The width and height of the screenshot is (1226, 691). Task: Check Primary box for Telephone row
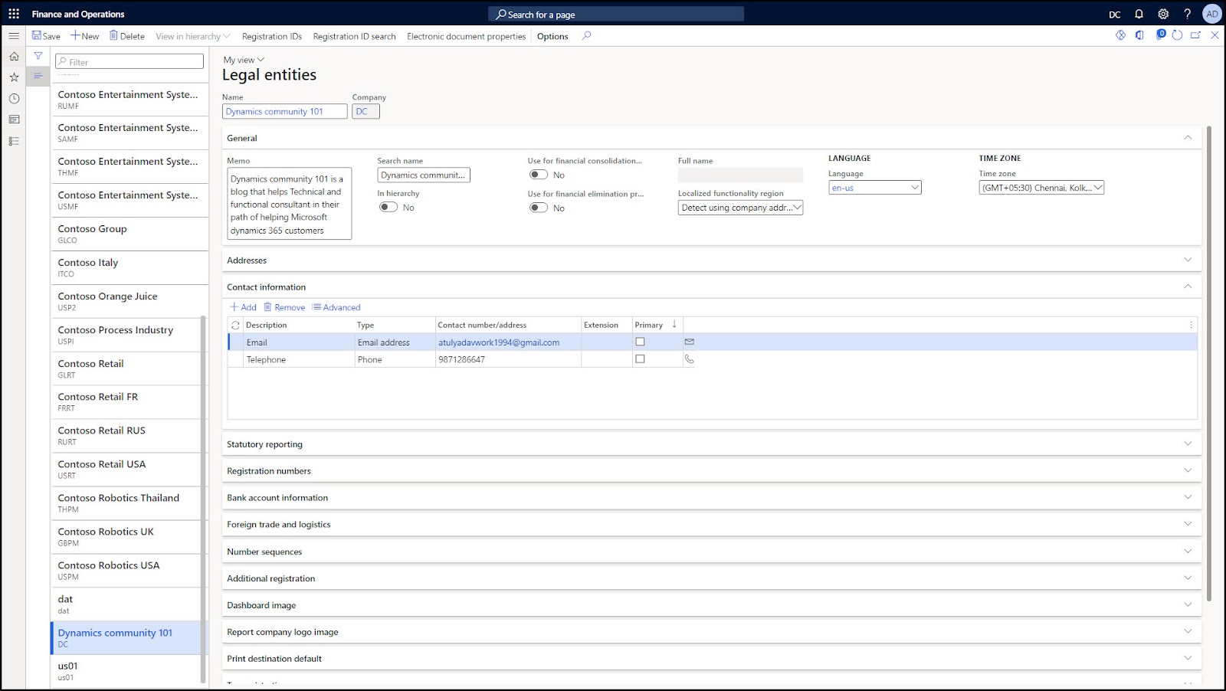pyautogui.click(x=640, y=359)
